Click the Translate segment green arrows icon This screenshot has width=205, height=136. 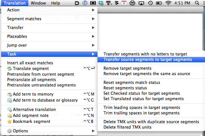coord(9,69)
